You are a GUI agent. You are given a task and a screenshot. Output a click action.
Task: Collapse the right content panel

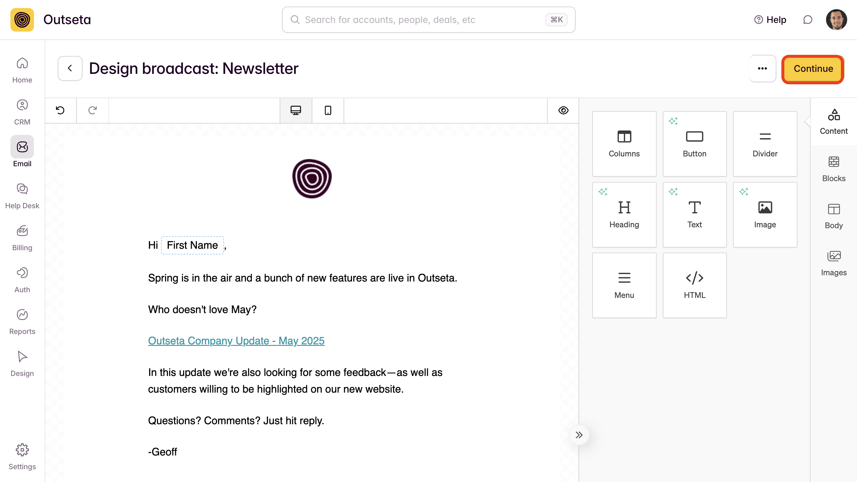(x=579, y=435)
